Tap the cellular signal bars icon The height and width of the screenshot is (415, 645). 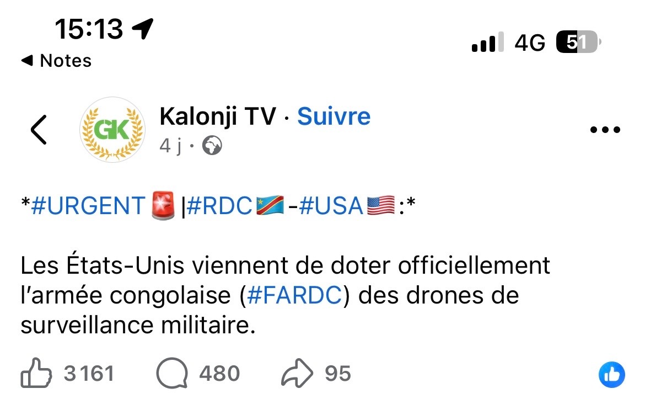tap(487, 42)
